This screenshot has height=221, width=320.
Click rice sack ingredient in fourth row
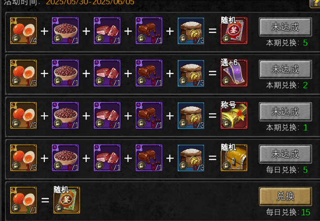(191, 158)
